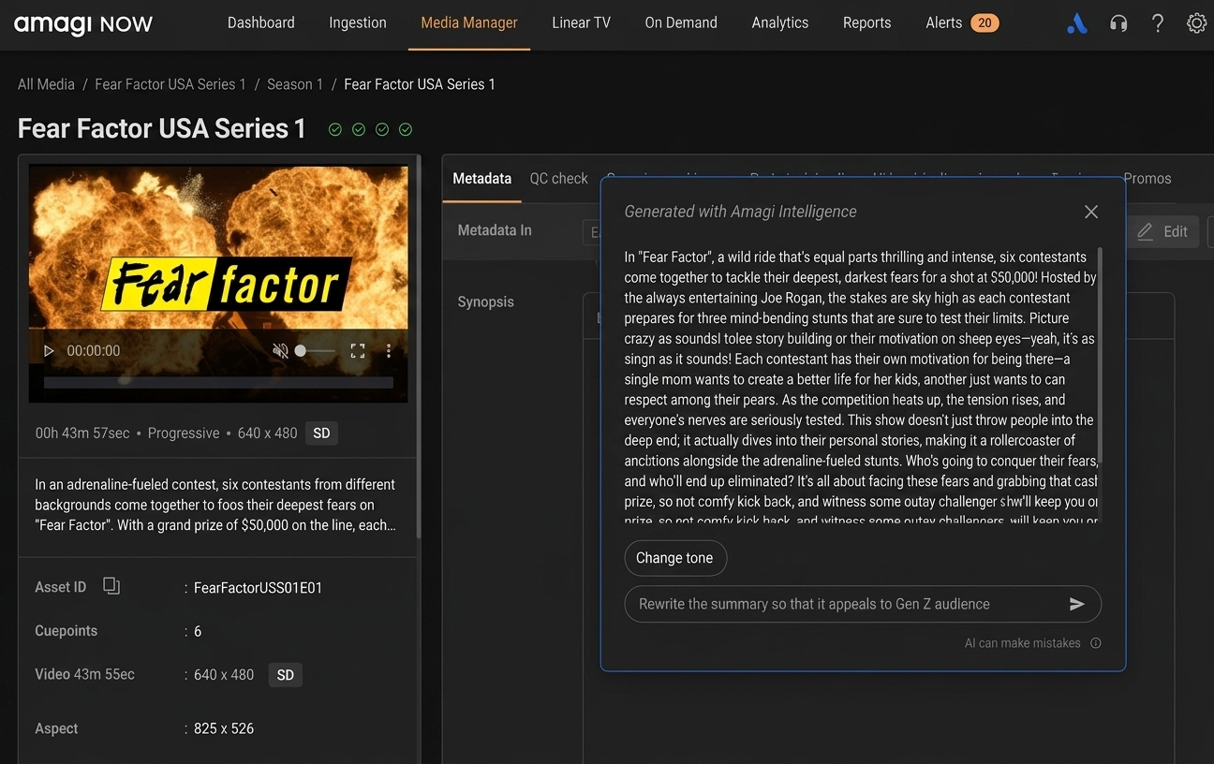Open the headset support icon

point(1118,23)
